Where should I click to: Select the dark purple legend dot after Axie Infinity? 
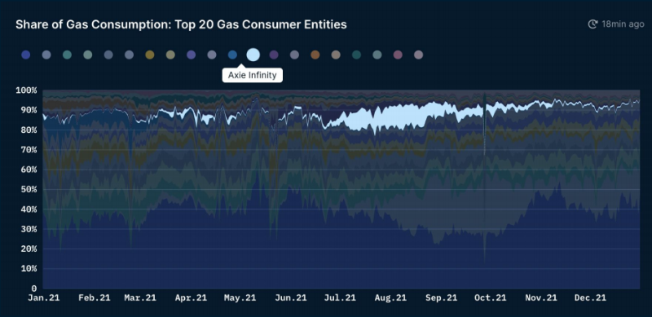(274, 55)
